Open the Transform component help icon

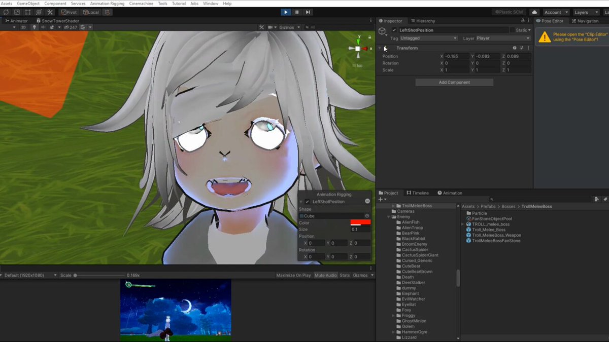(x=515, y=48)
